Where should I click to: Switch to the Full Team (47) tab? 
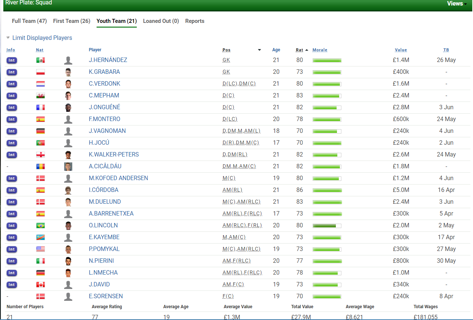(x=29, y=21)
